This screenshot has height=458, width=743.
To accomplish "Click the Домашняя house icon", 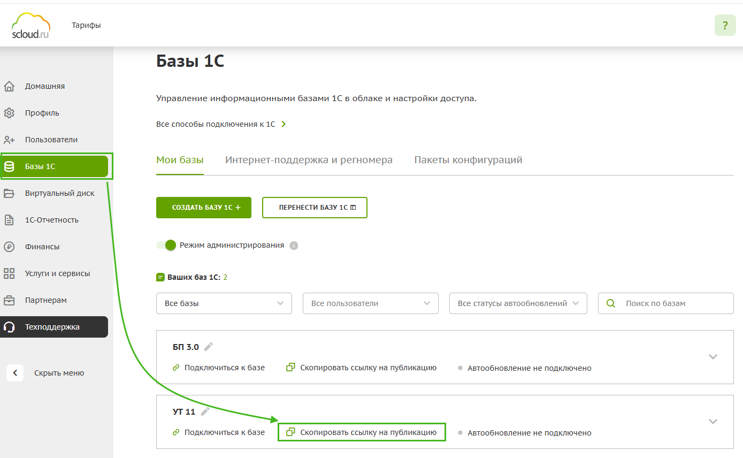I will [9, 86].
